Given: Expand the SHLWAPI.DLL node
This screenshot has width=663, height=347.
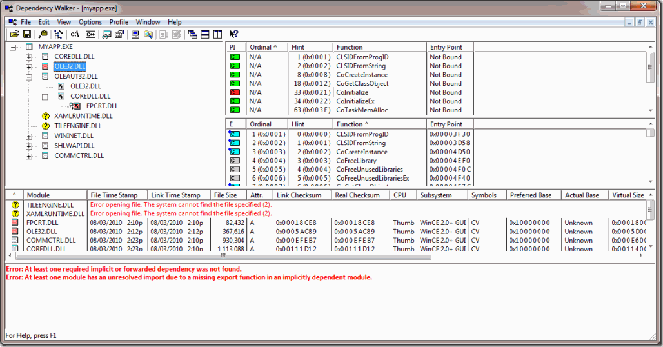Looking at the screenshot, I should [29, 146].
